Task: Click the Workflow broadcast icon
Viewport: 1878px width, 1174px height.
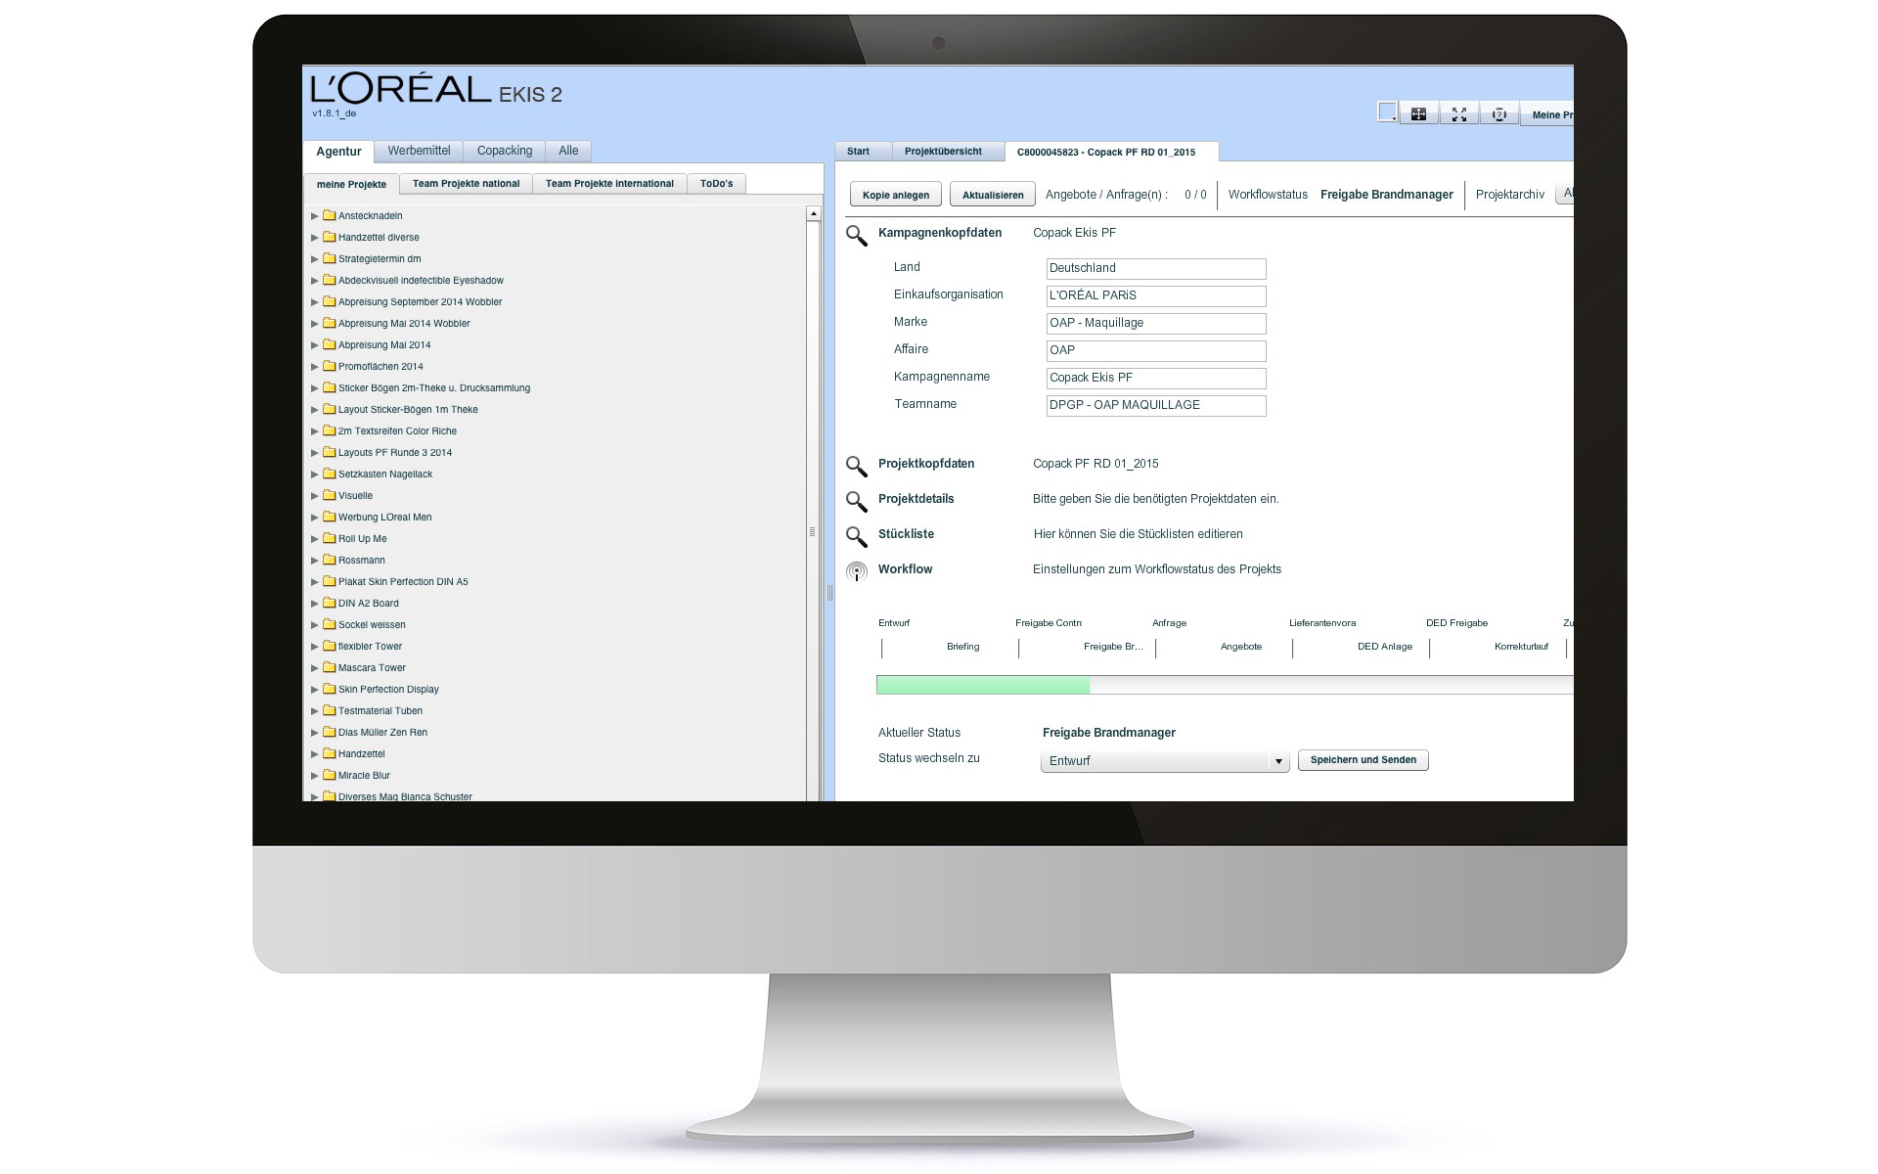Action: point(856,571)
